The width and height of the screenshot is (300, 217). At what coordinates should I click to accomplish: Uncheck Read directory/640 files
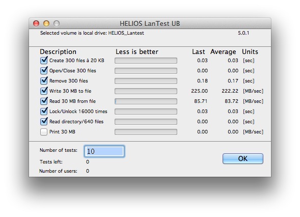pyautogui.click(x=44, y=122)
